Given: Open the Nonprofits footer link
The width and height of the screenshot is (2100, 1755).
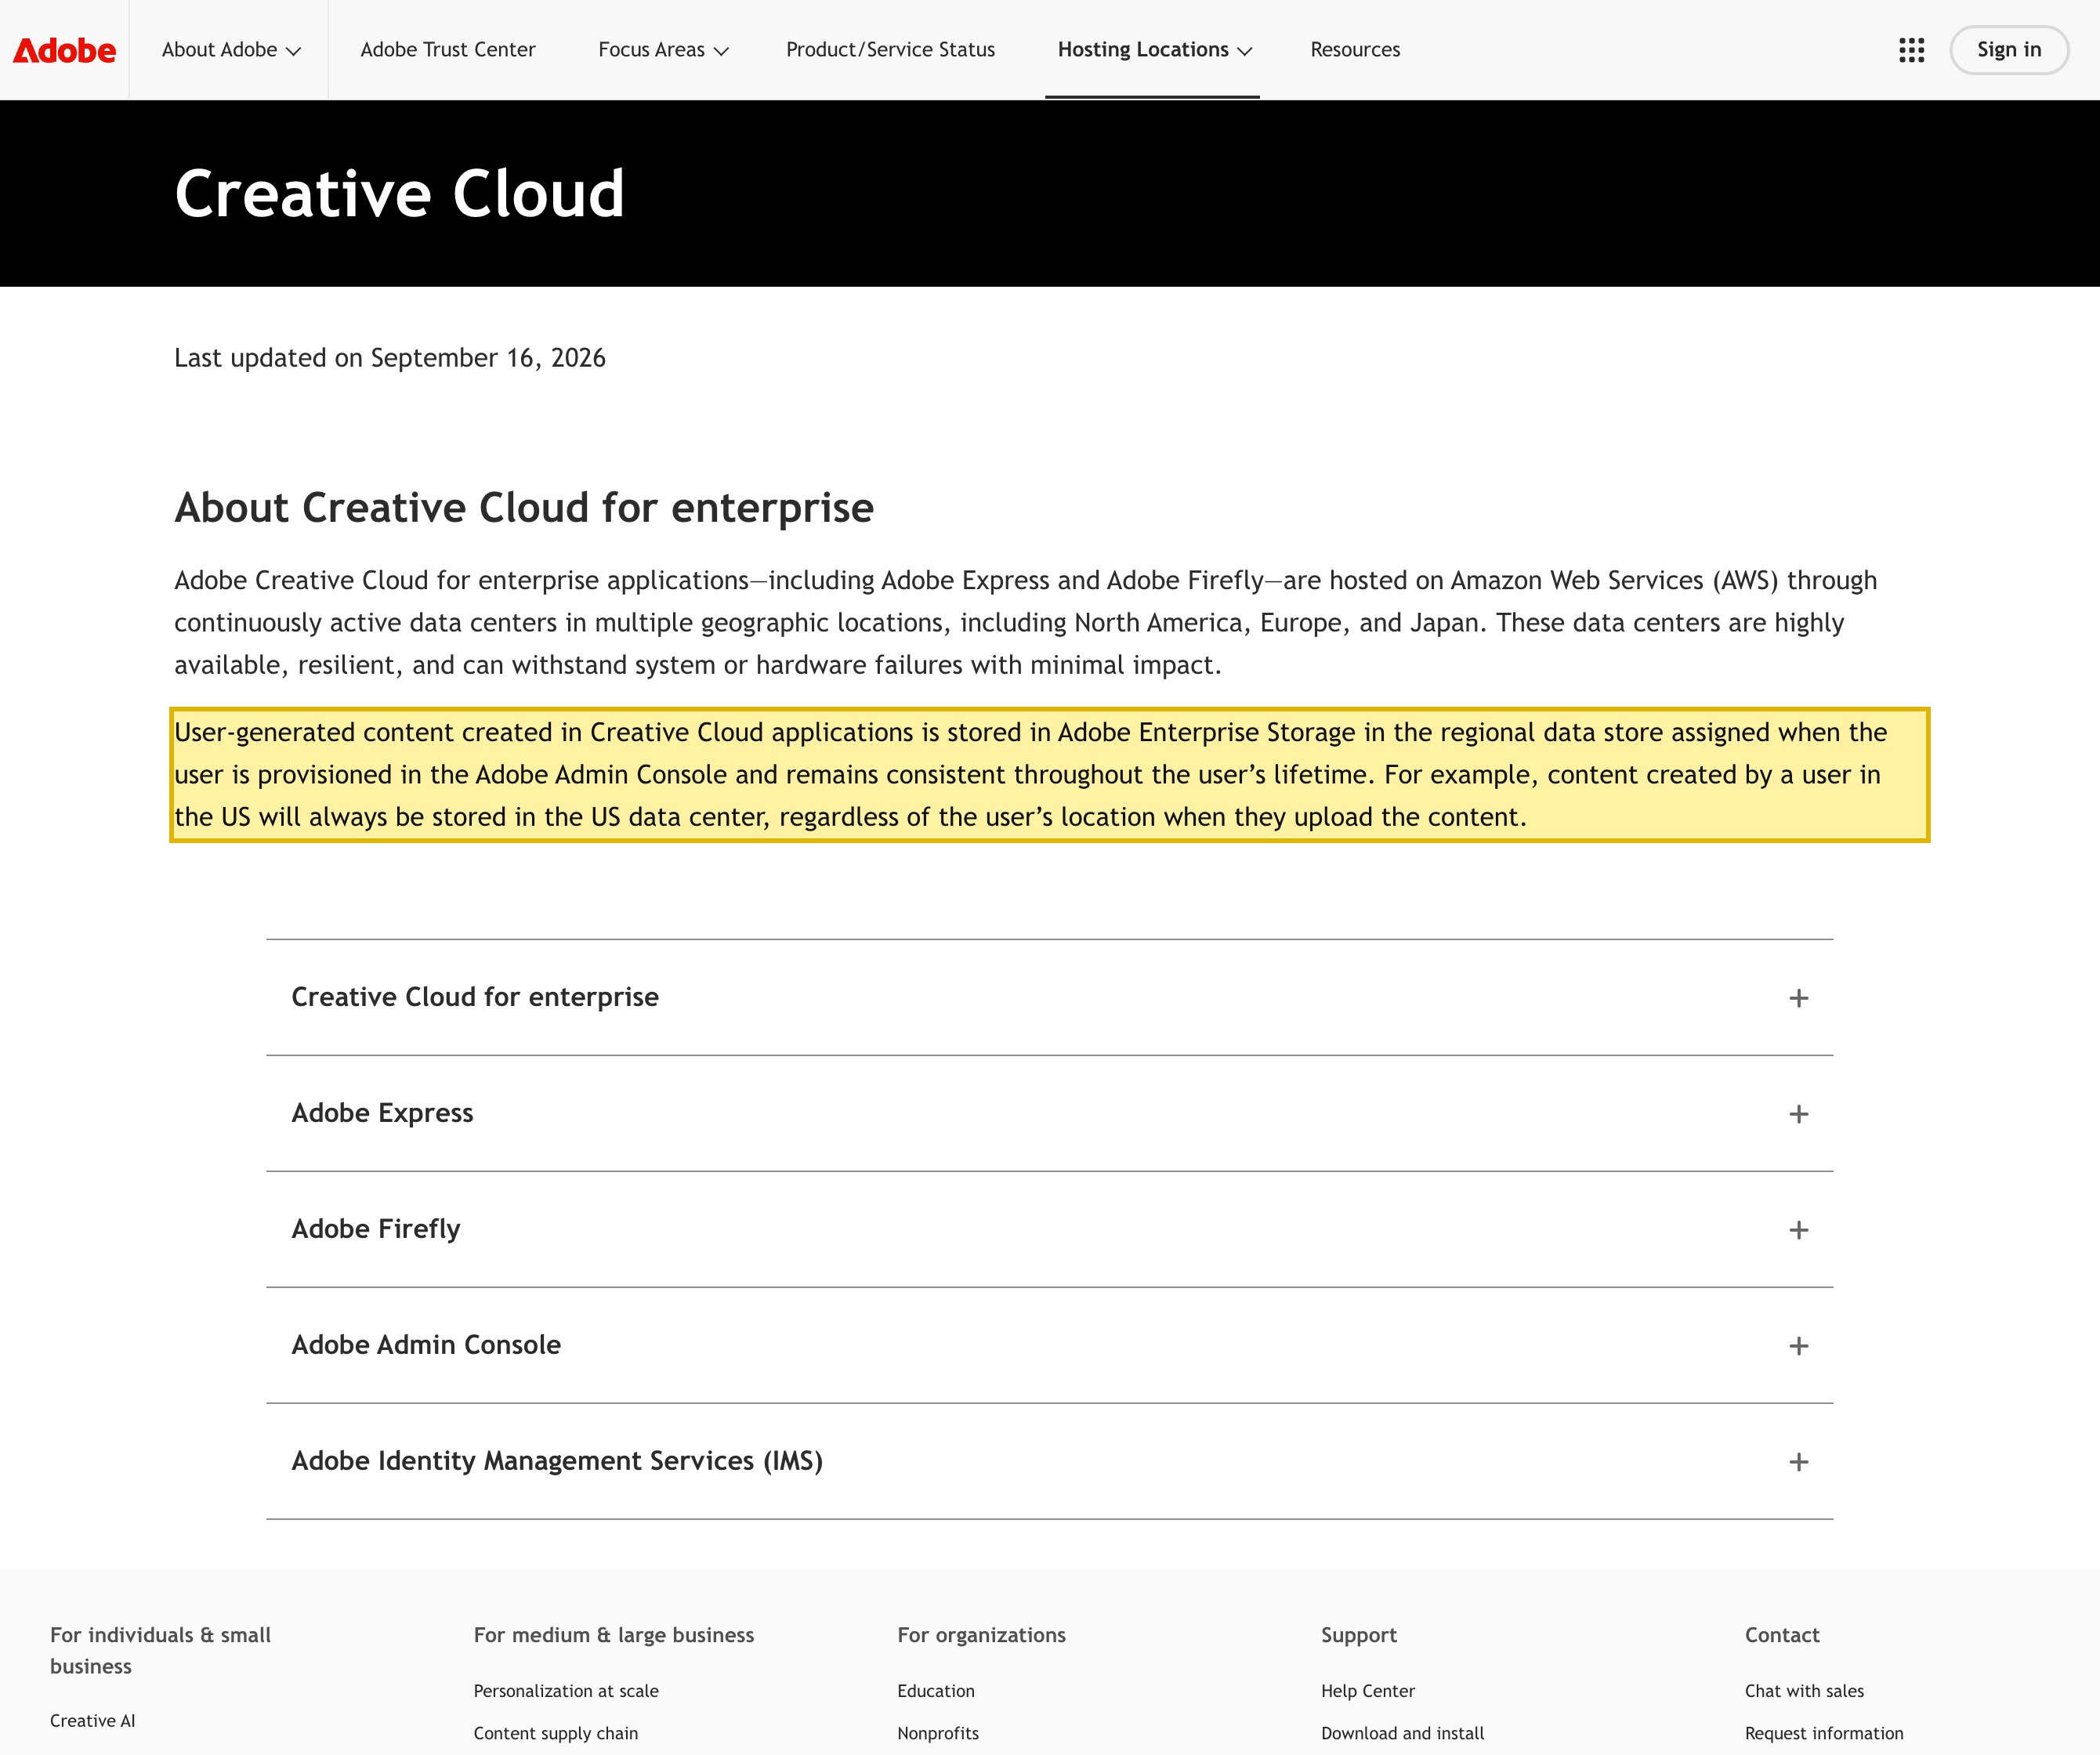Looking at the screenshot, I should (938, 1733).
